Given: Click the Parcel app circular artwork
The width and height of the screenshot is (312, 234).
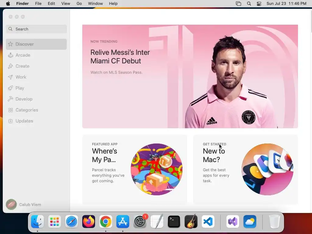Looking at the screenshot, I should click(x=156, y=169).
